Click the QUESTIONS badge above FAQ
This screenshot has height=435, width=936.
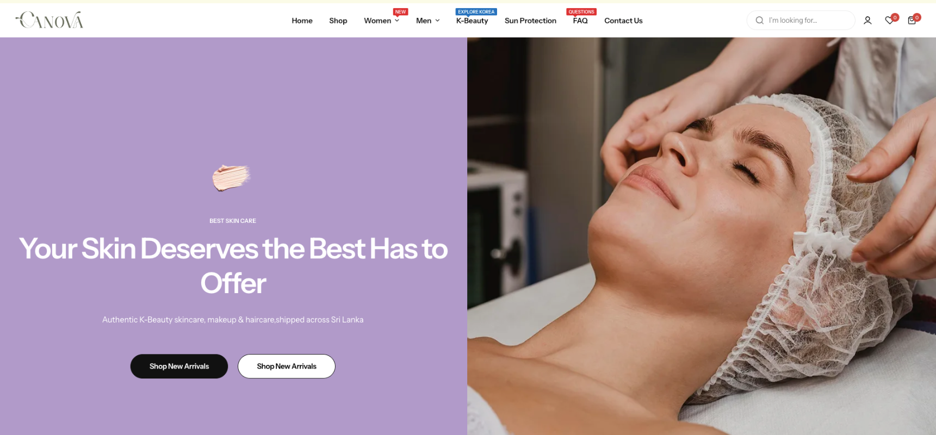coord(581,12)
